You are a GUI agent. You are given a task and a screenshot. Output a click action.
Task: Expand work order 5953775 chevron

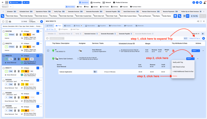[41, 43]
